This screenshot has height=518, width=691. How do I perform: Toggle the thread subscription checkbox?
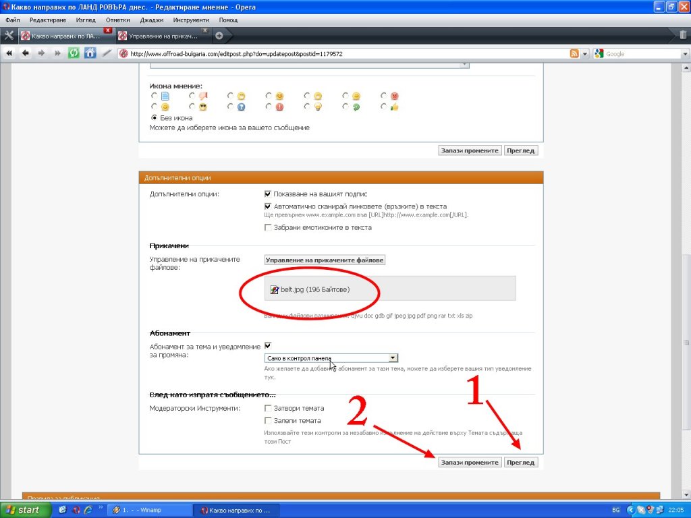267,346
